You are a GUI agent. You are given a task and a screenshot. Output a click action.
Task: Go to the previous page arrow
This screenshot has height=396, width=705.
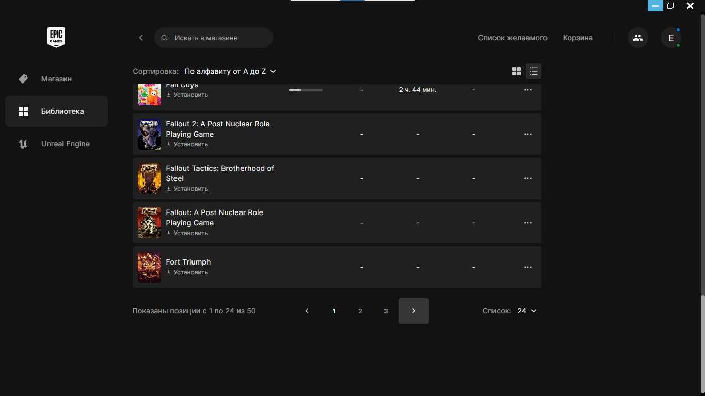(307, 311)
